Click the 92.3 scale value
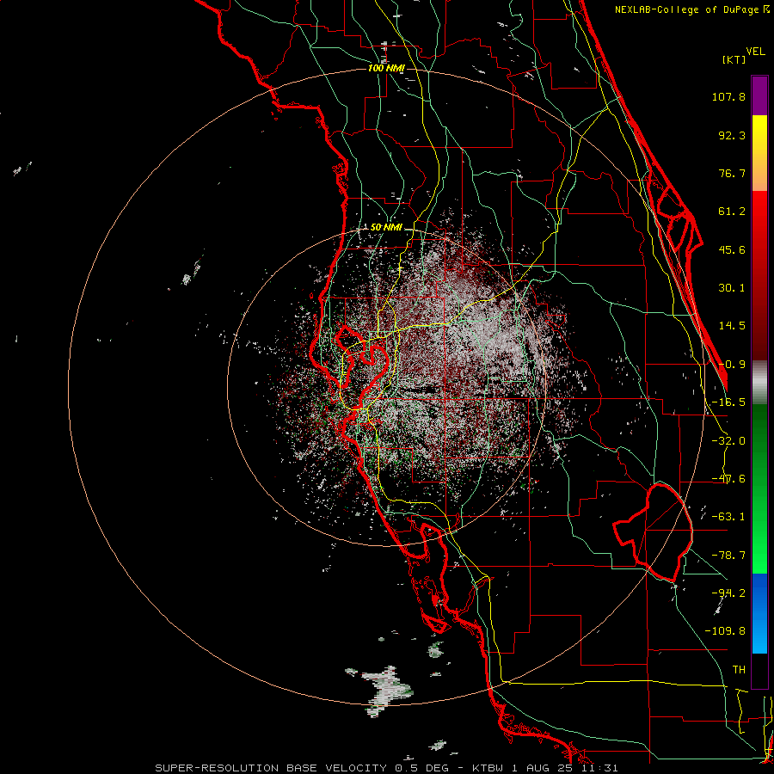 click(x=732, y=135)
